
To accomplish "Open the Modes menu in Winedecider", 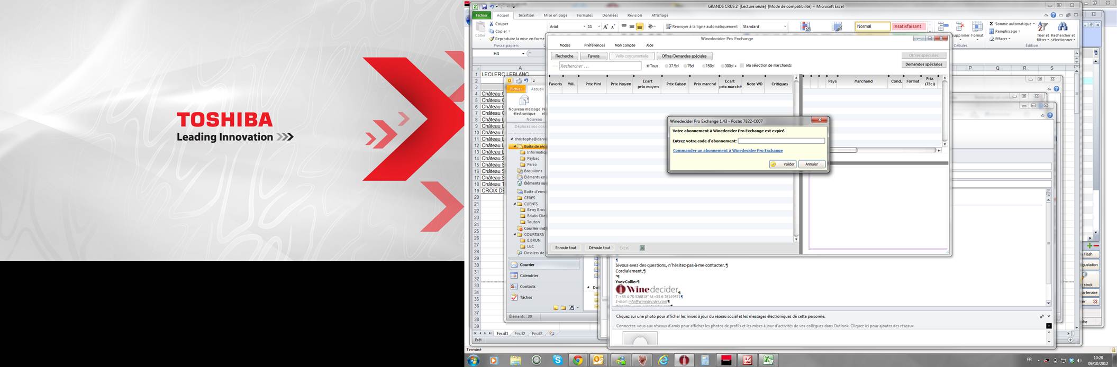I will pyautogui.click(x=565, y=45).
